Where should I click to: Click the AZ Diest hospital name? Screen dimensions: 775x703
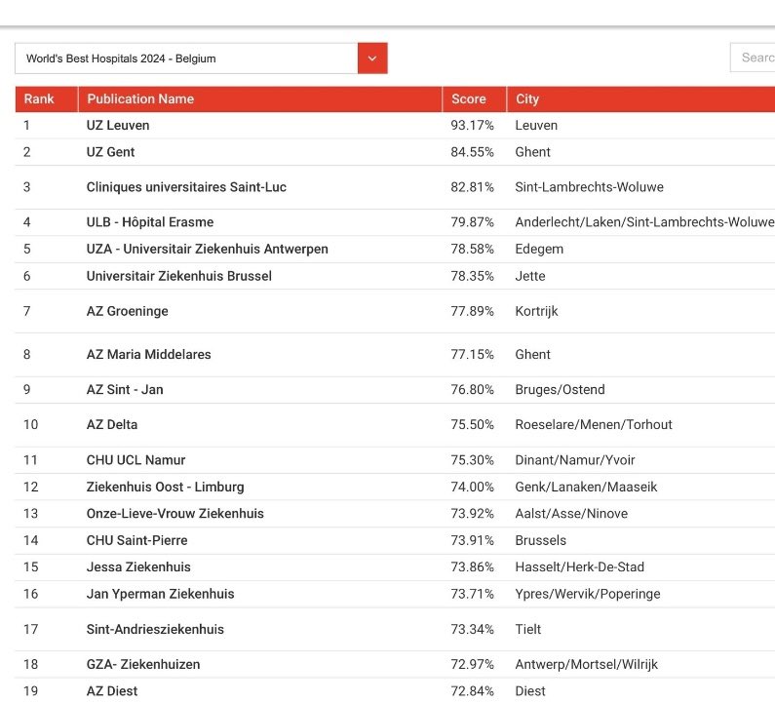(x=112, y=691)
